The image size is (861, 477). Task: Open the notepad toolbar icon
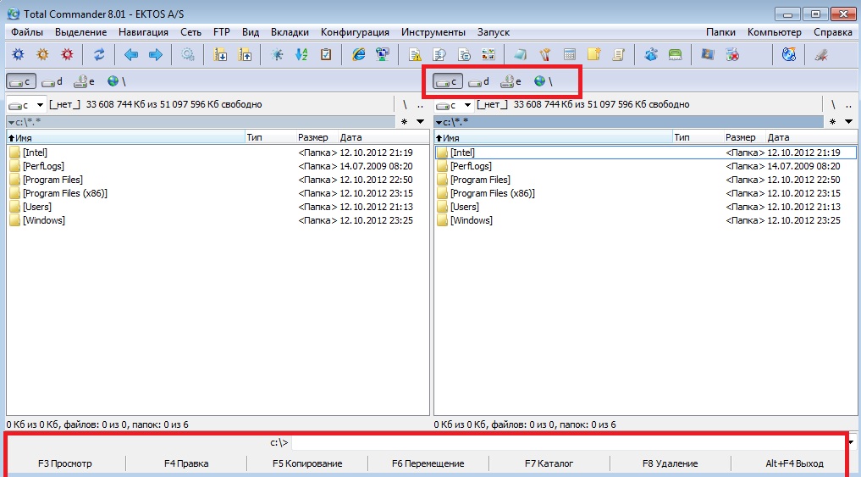520,54
